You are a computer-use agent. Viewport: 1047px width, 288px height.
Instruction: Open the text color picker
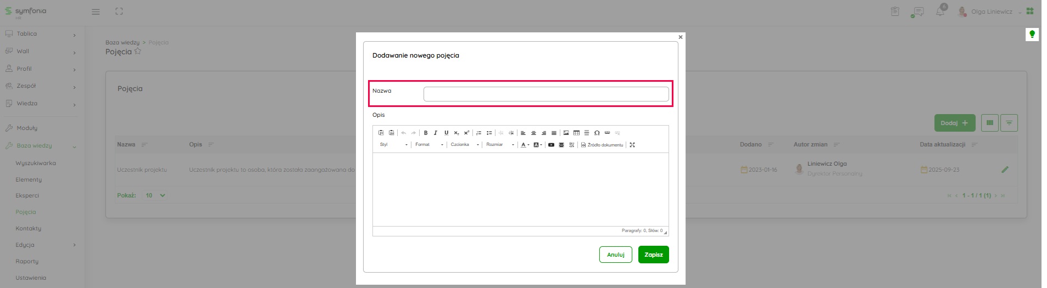(x=525, y=145)
